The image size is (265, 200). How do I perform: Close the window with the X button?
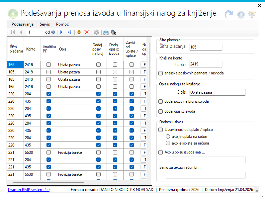pyautogui.click(x=260, y=6)
